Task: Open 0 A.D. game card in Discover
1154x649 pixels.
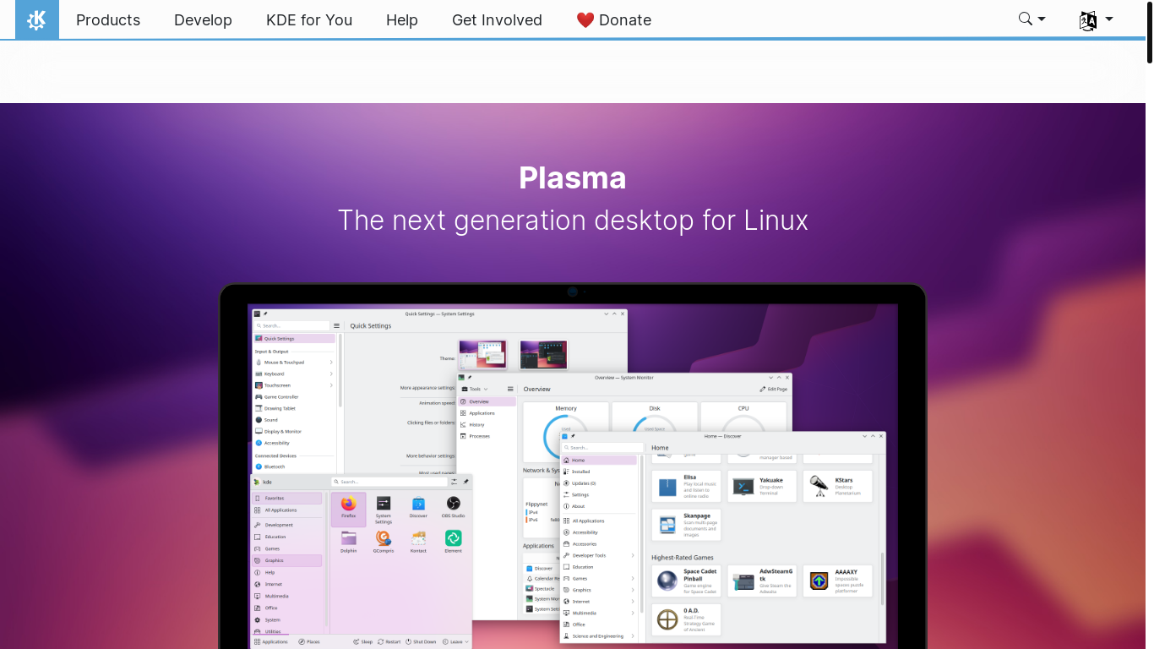Action: click(x=686, y=619)
